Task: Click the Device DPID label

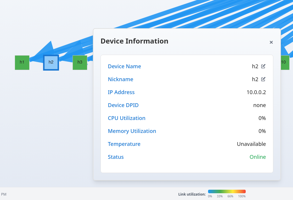Action: tap(123, 105)
